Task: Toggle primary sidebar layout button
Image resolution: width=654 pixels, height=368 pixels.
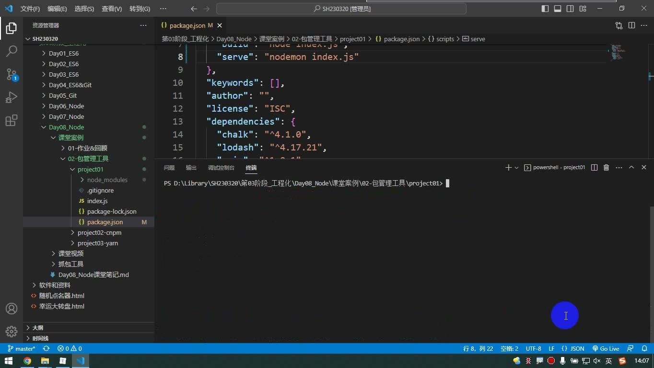Action: tap(545, 9)
